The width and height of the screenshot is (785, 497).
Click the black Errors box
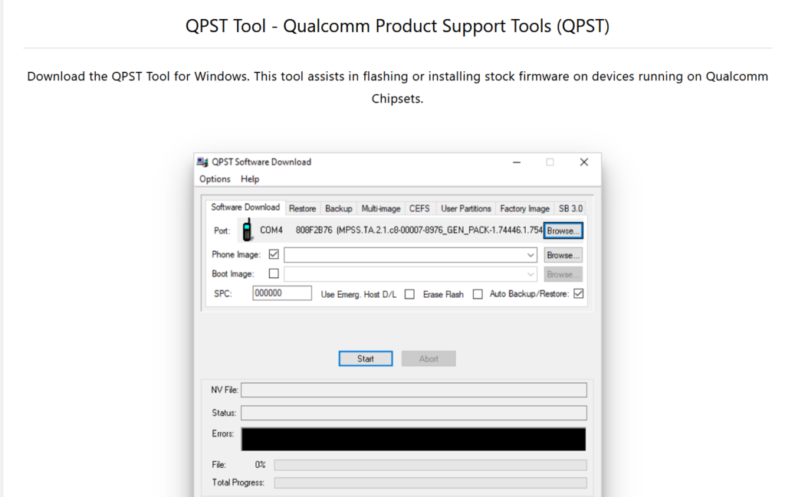(x=413, y=439)
